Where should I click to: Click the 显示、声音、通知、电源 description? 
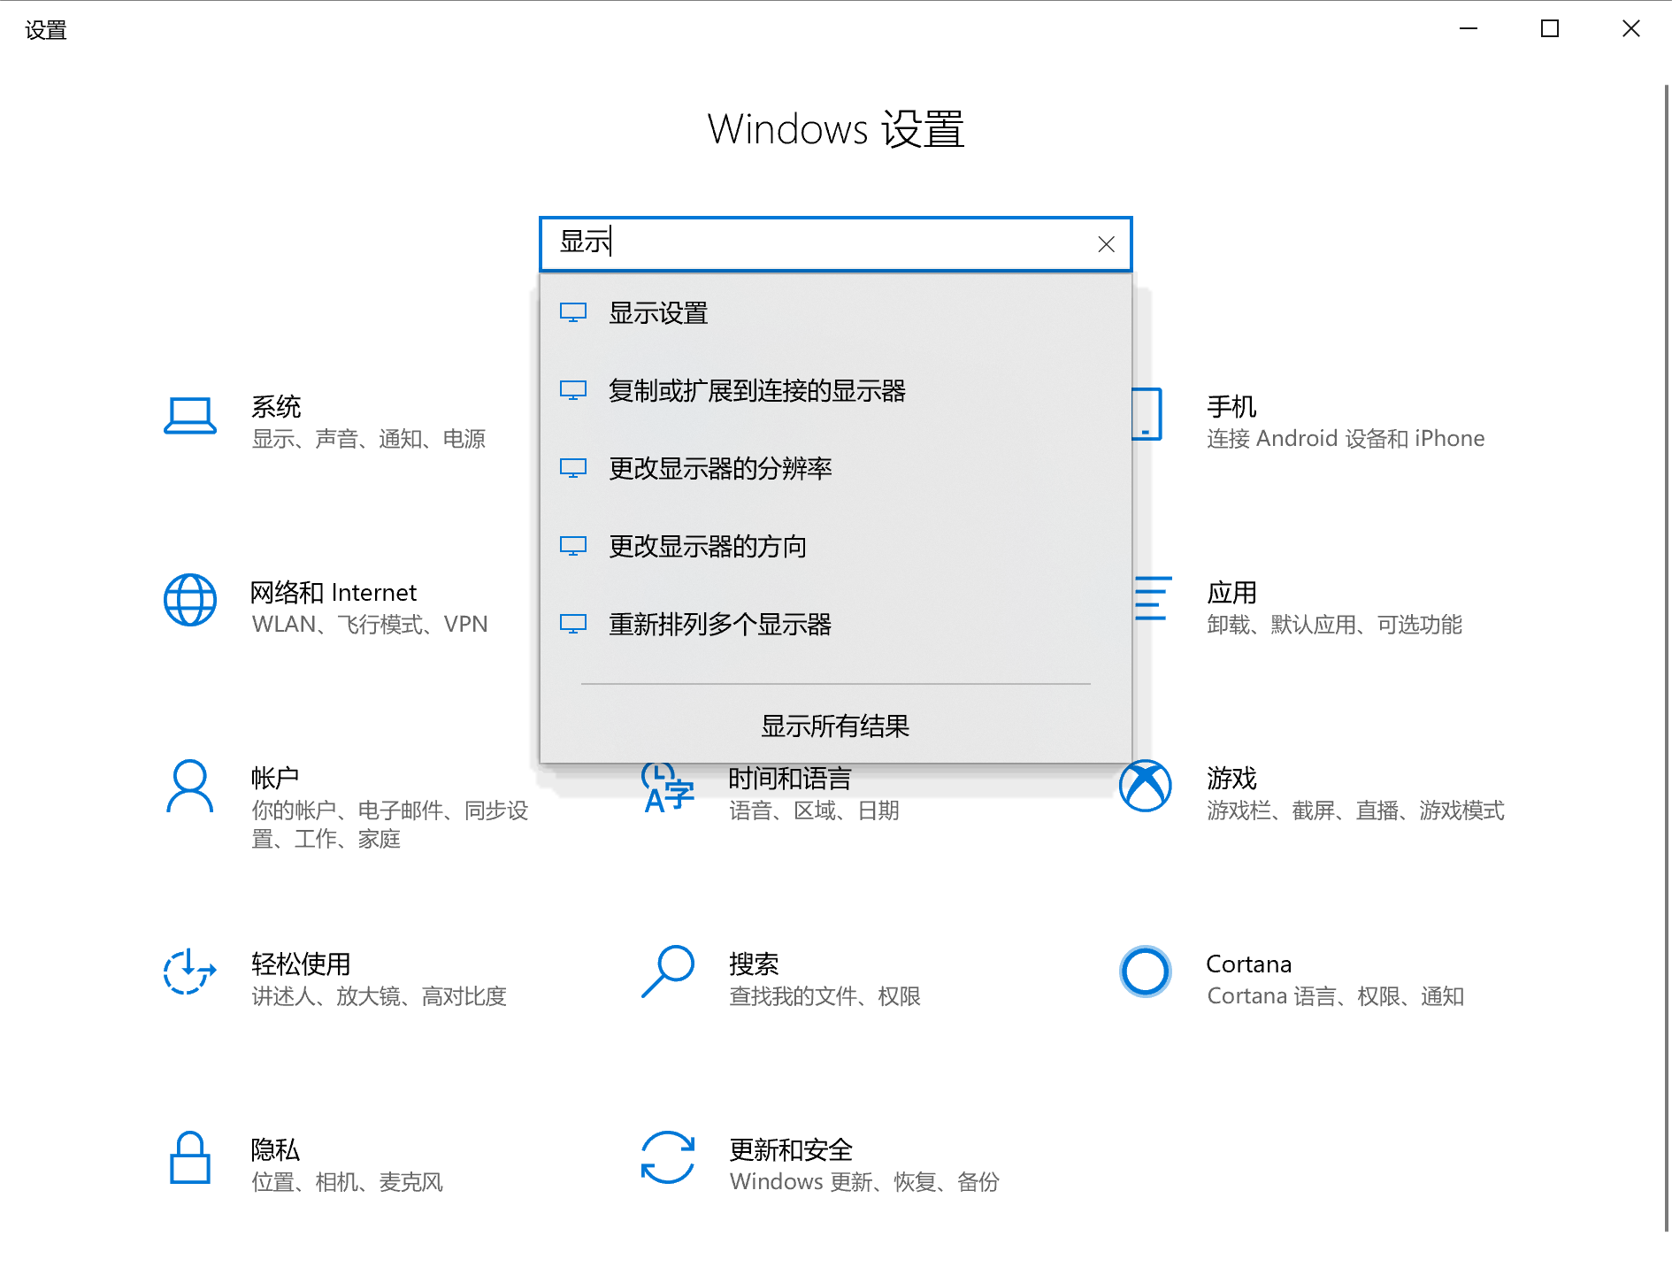tap(369, 439)
